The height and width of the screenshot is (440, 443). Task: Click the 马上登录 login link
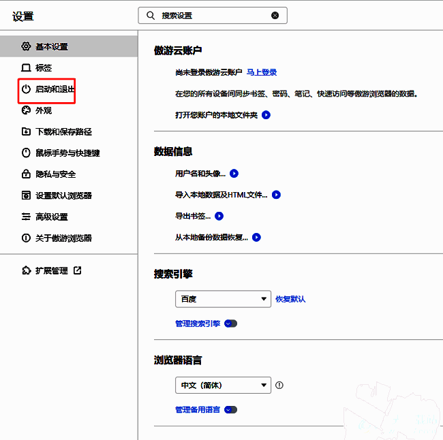[x=262, y=72]
